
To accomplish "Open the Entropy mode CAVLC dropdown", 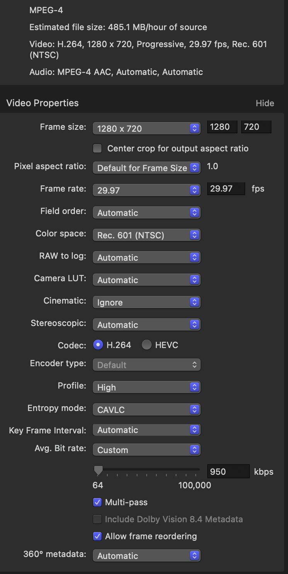I will [x=146, y=410].
